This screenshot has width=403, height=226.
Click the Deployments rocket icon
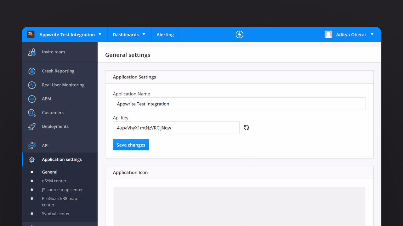[x=32, y=126]
